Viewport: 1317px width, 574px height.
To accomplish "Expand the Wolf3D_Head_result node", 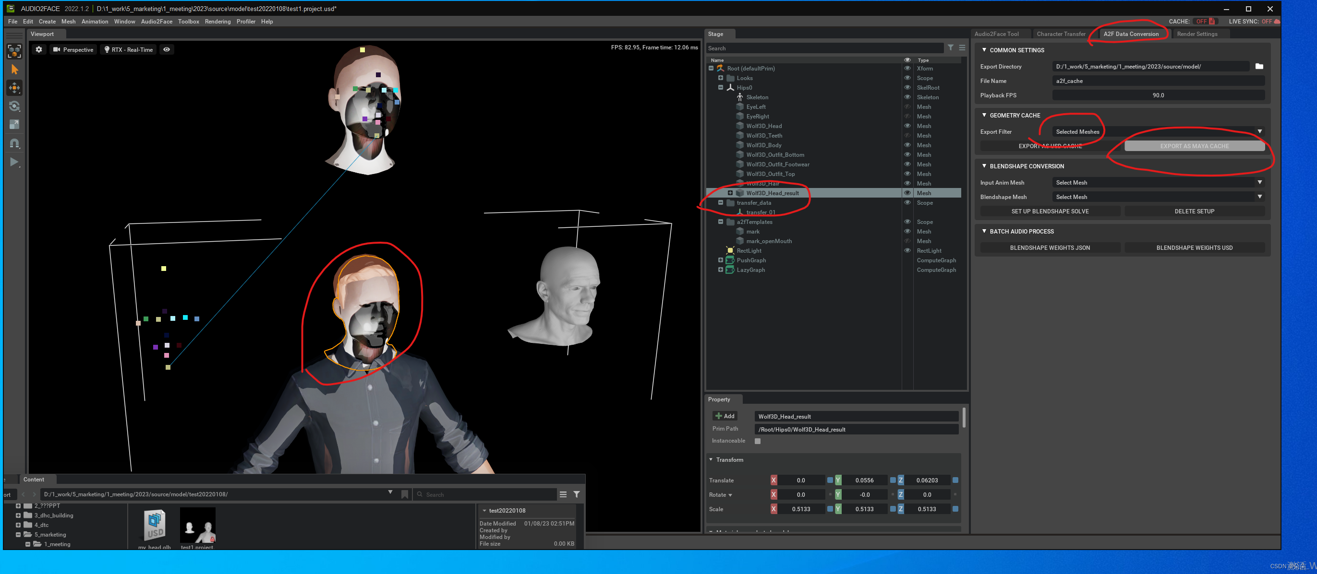I will tap(731, 193).
